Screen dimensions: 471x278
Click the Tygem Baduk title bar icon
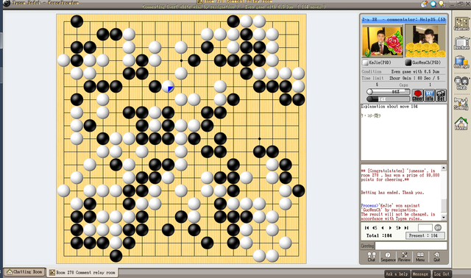point(7,3)
